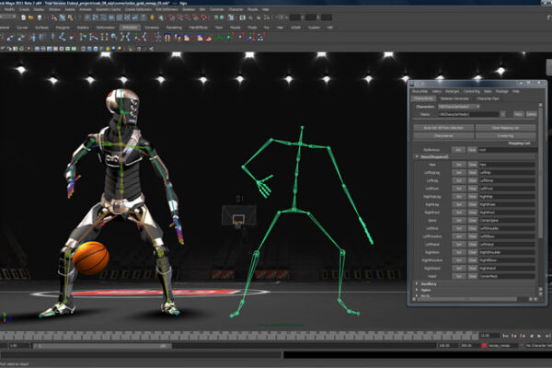Click the green figure shelf icon
This screenshot has height=368, width=552.
[220, 37]
